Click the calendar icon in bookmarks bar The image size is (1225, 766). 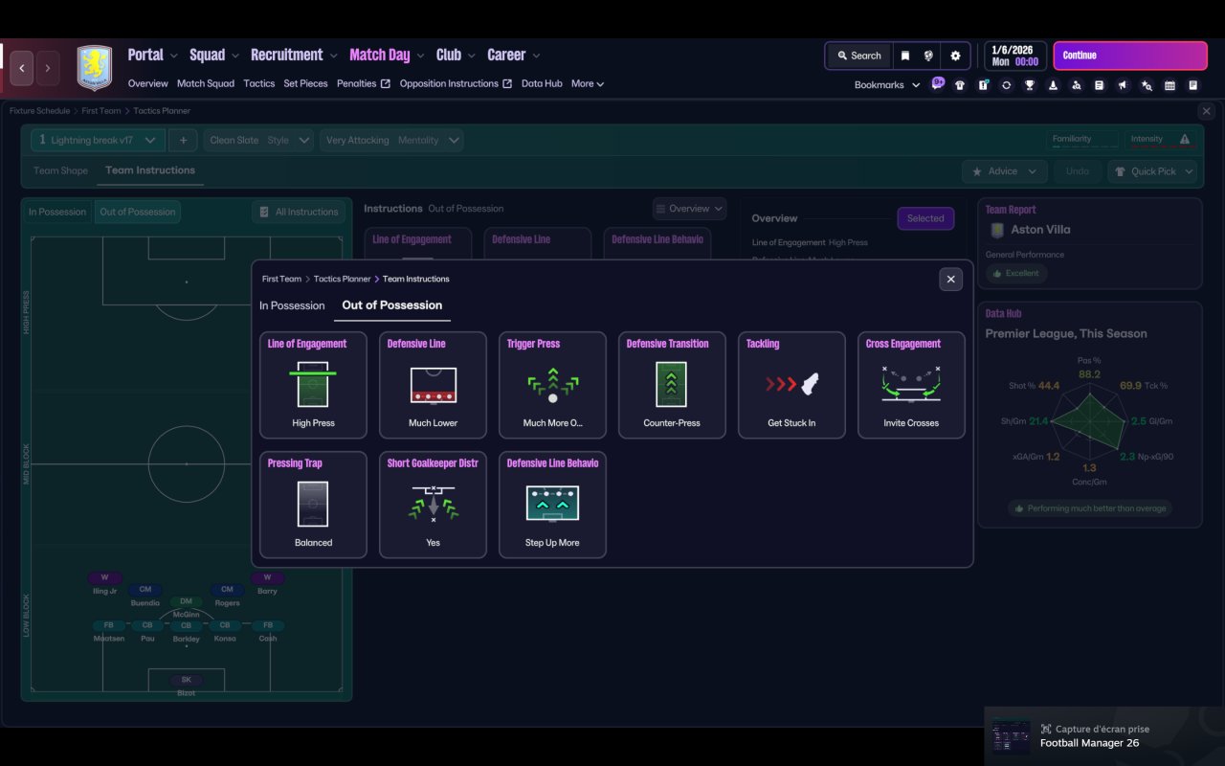pyautogui.click(x=1169, y=85)
